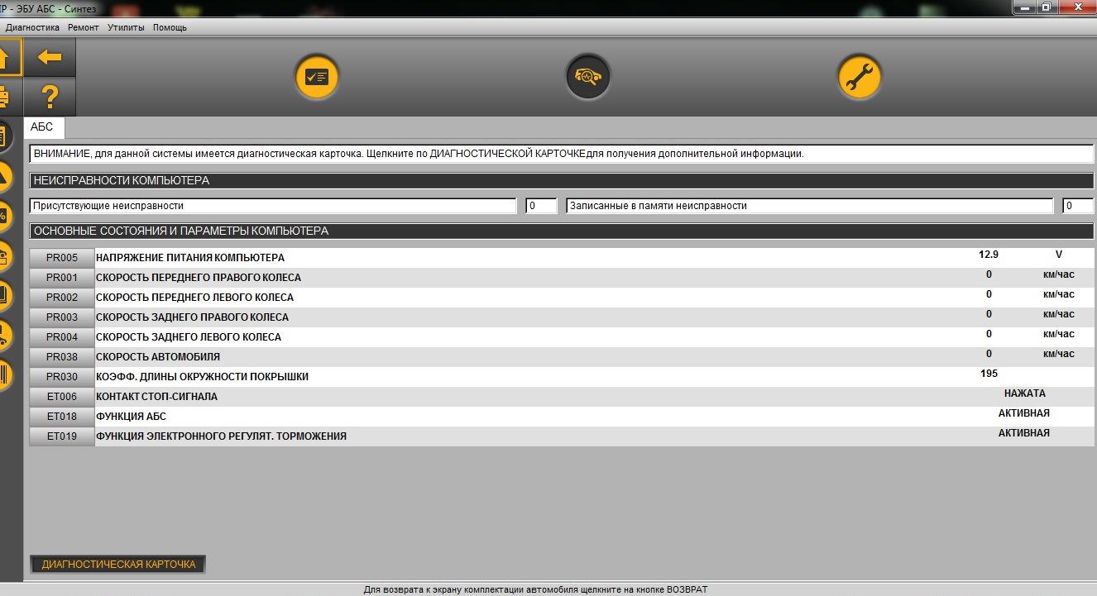Select the car diagnostics magnifier icon
Screen dimensions: 1097x596
click(x=588, y=77)
